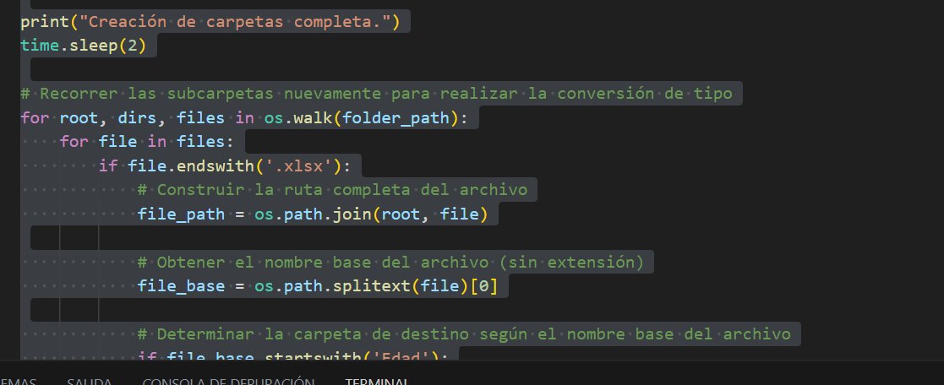Viewport: 944px width, 385px height.
Task: Switch to the TERMINAL panel tab
Action: [x=377, y=382]
